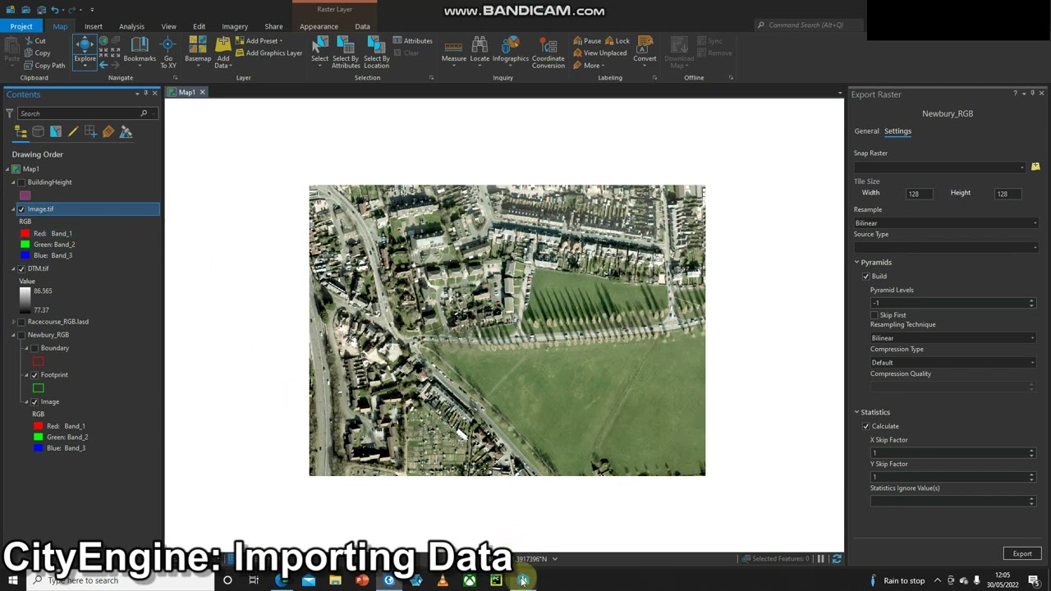Screen dimensions: 1051x591
Task: Collapse the Map1 tree node
Action: coord(7,169)
